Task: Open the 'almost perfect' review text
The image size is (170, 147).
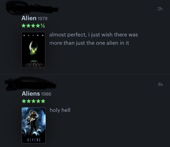Action: pyautogui.click(x=93, y=39)
